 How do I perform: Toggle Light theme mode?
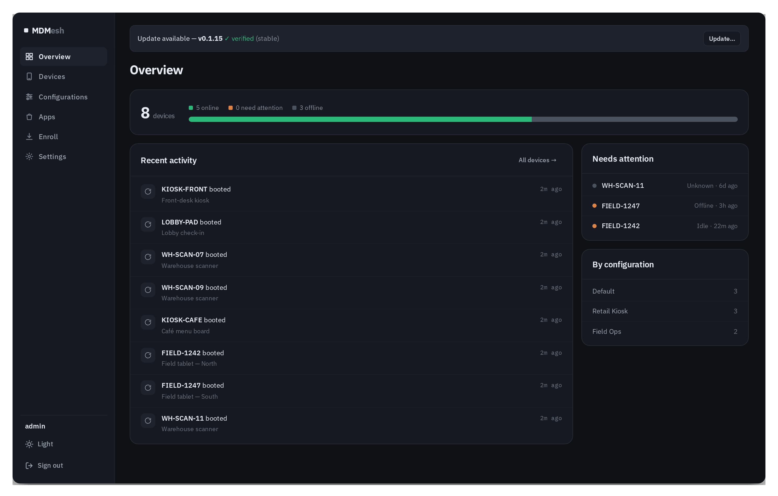[39, 444]
